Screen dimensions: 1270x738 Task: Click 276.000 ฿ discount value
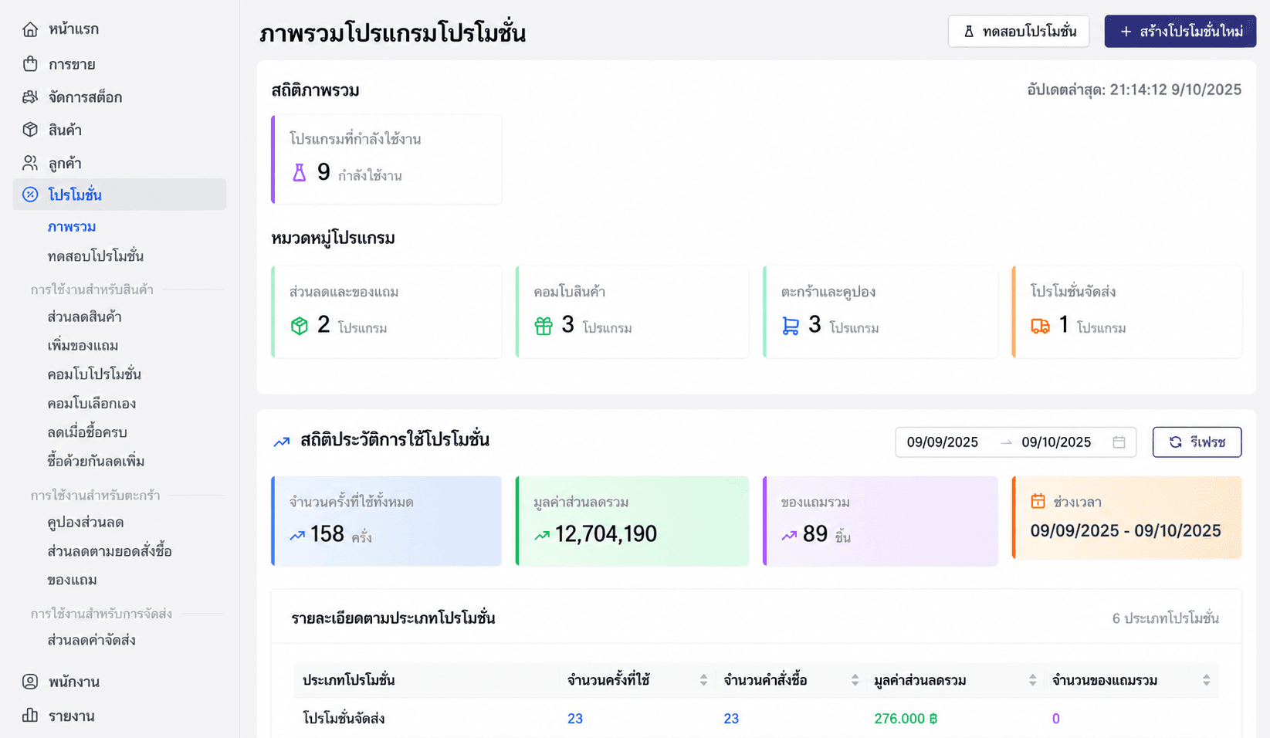(906, 719)
